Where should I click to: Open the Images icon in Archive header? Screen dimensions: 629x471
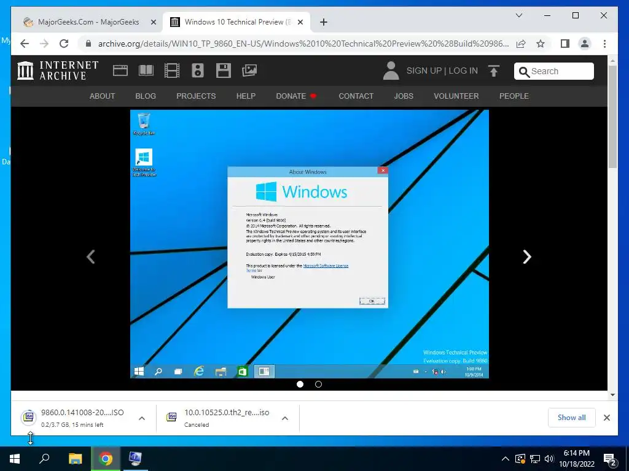249,71
